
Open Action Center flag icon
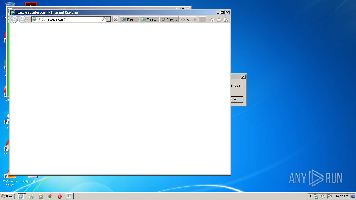tap(330, 196)
